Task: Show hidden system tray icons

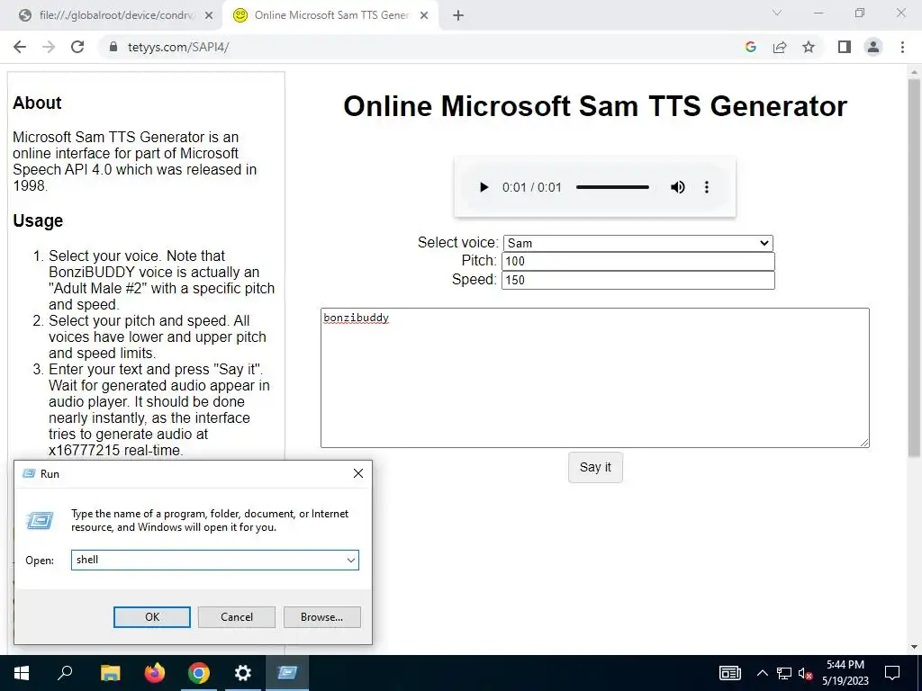Action: 762,673
